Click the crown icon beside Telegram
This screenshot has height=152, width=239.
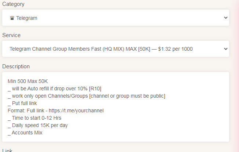[x=12, y=18]
